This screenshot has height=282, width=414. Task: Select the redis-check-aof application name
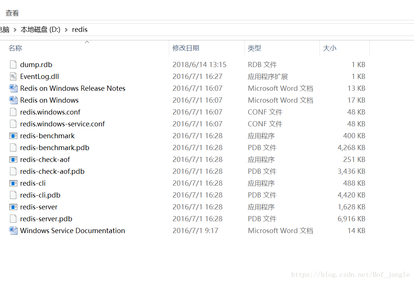click(x=45, y=160)
